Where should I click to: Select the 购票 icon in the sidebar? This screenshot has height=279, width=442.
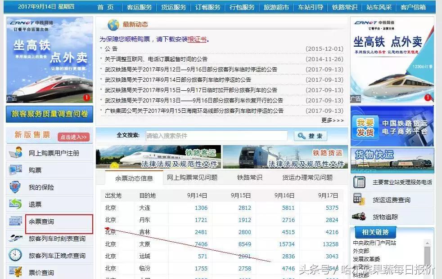[16, 170]
